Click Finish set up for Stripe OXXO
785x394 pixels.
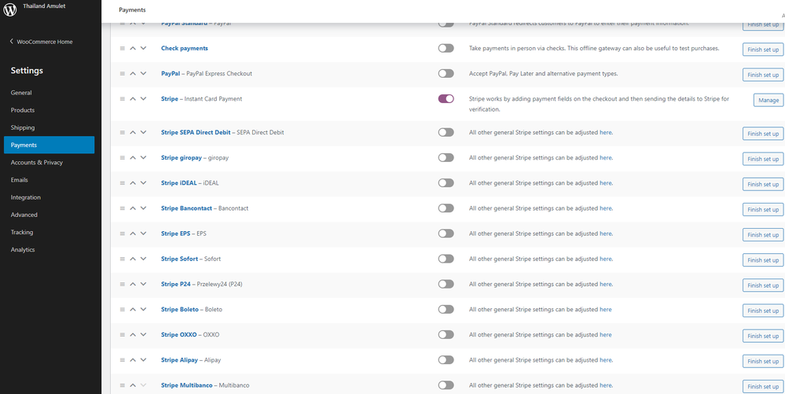pos(763,336)
